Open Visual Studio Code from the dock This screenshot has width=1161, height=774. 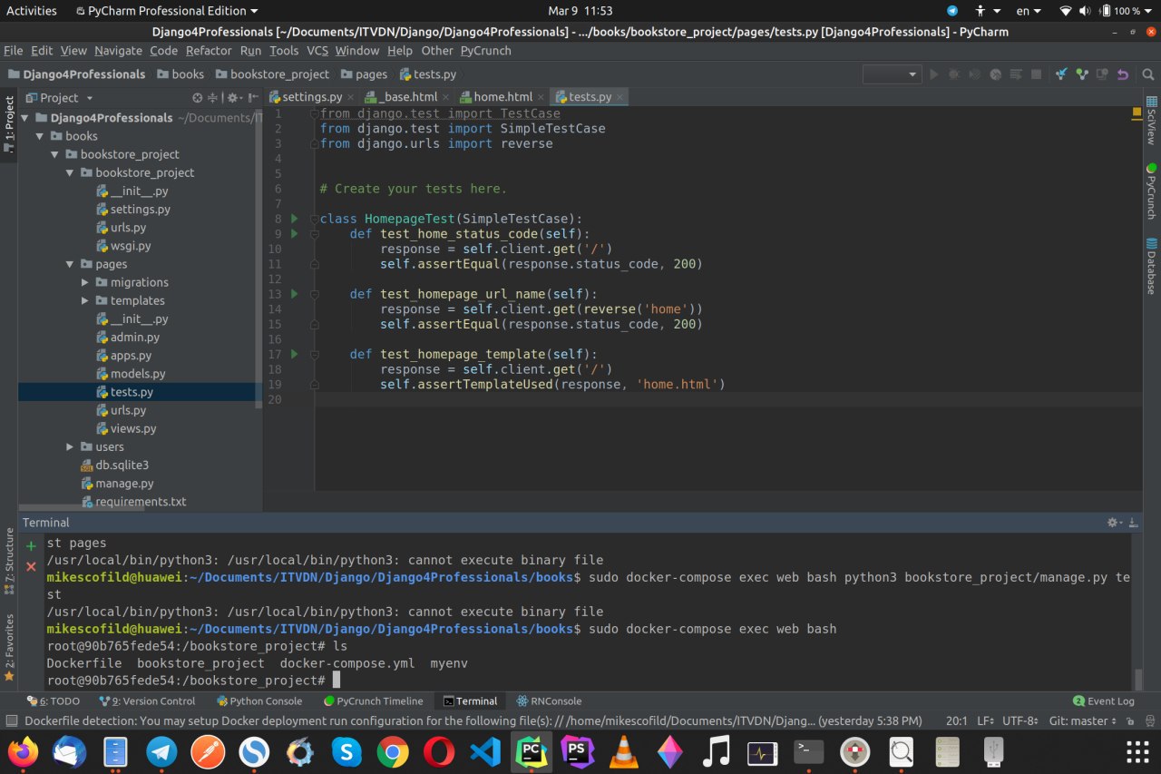tap(485, 751)
